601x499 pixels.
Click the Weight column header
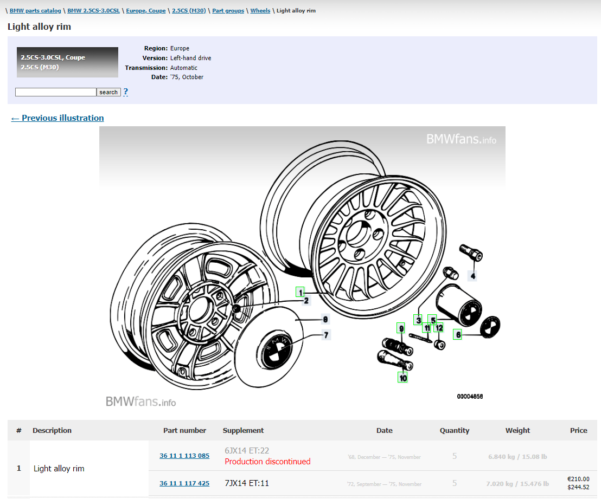(x=518, y=430)
